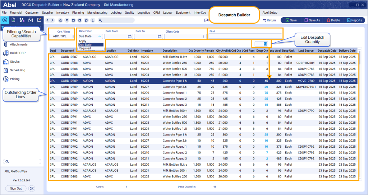
Task: Click the undo arrow icon
Action: click(x=67, y=20)
